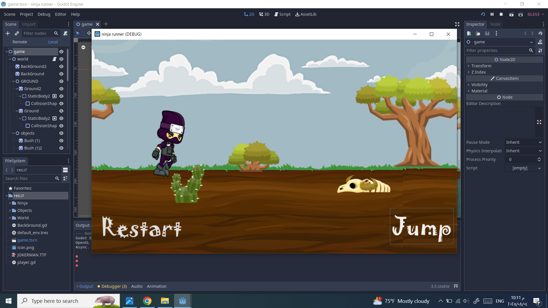Hide the BackGround2 node
This screenshot has width=548, height=308.
pos(61,66)
